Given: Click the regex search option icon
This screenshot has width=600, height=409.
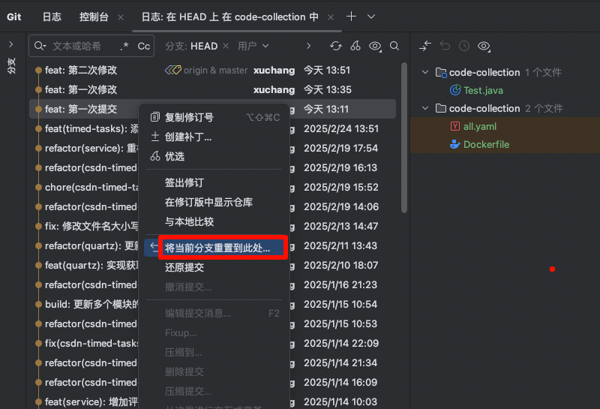Looking at the screenshot, I should click(x=124, y=46).
